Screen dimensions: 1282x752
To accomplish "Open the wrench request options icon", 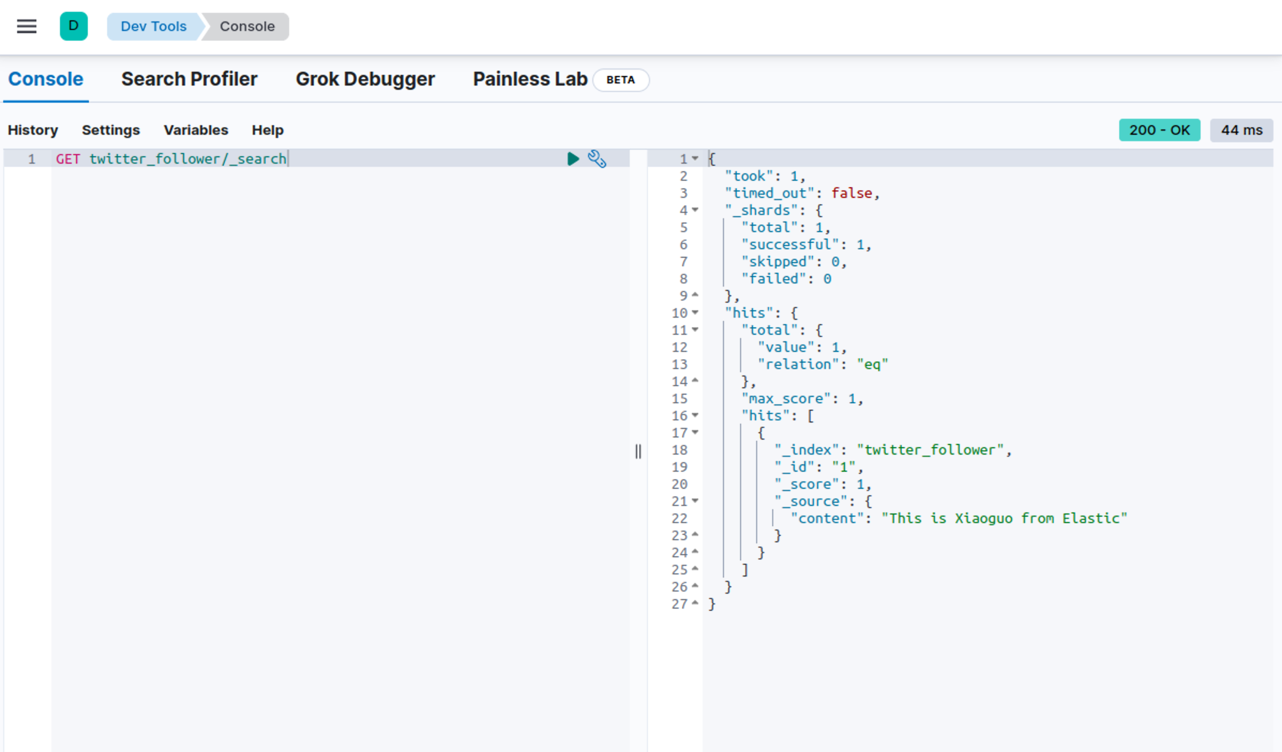I will (x=597, y=159).
